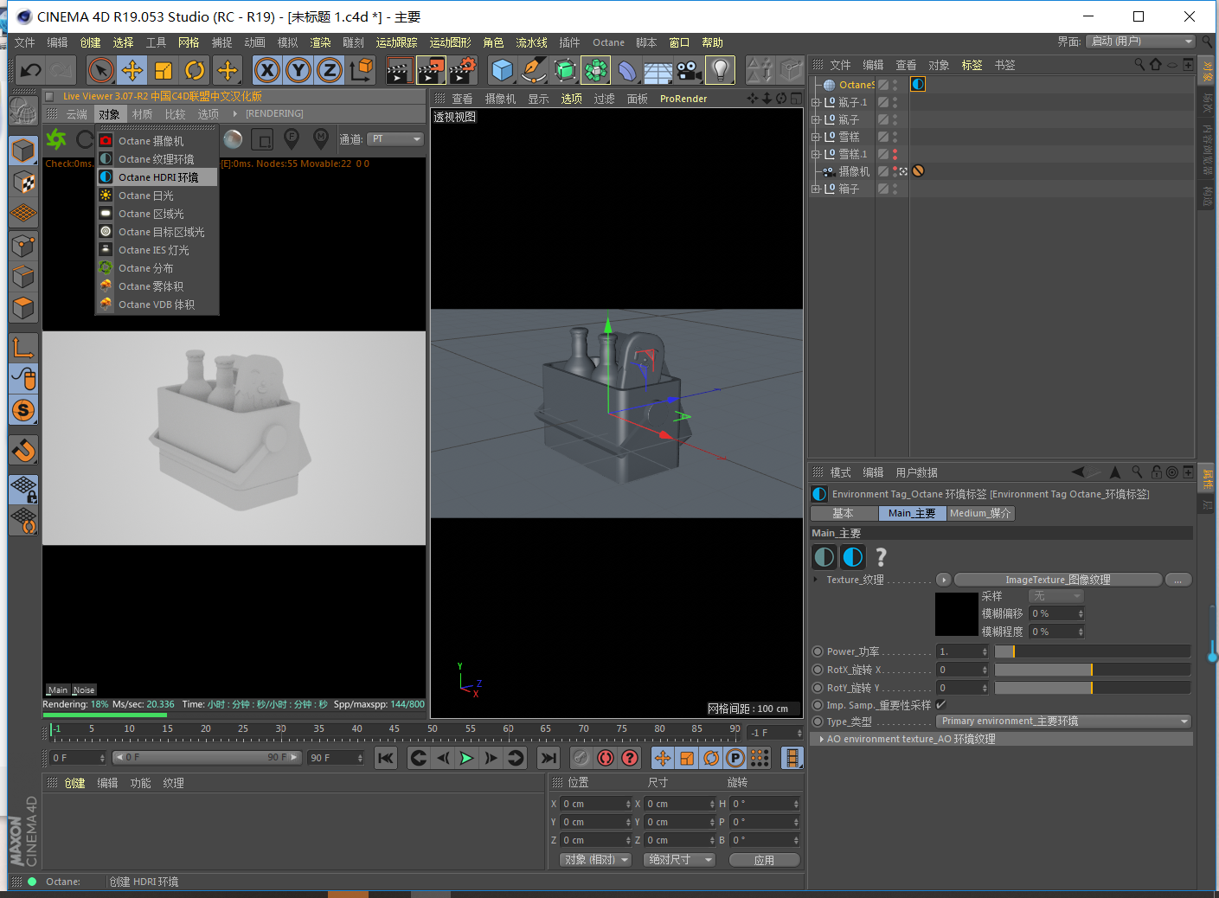The height and width of the screenshot is (898, 1219).
Task: Click the green subdivision surface generator icon
Action: click(x=565, y=70)
